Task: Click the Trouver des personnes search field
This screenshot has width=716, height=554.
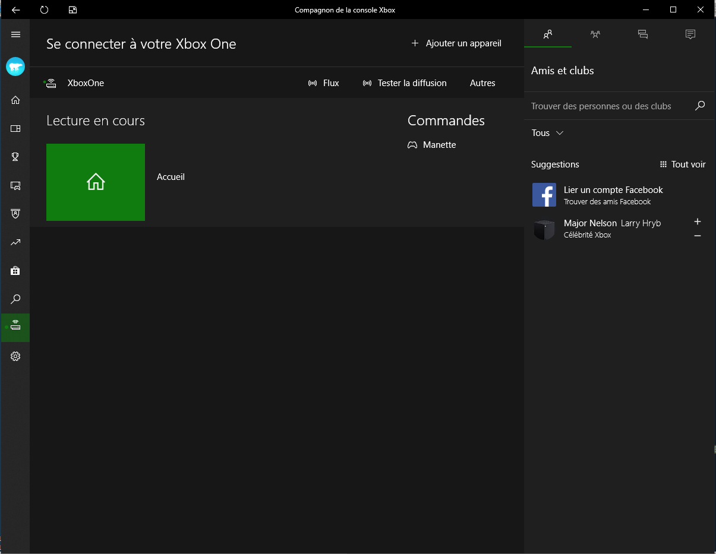Action: (609, 106)
